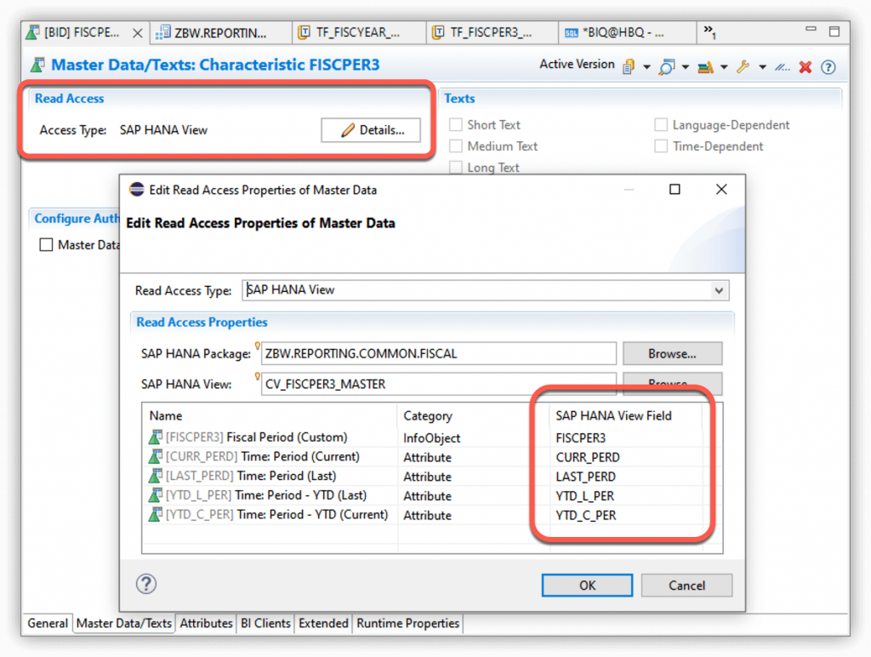Click the SAP HANA View Field column header
This screenshot has height=657, width=871.
coord(626,416)
